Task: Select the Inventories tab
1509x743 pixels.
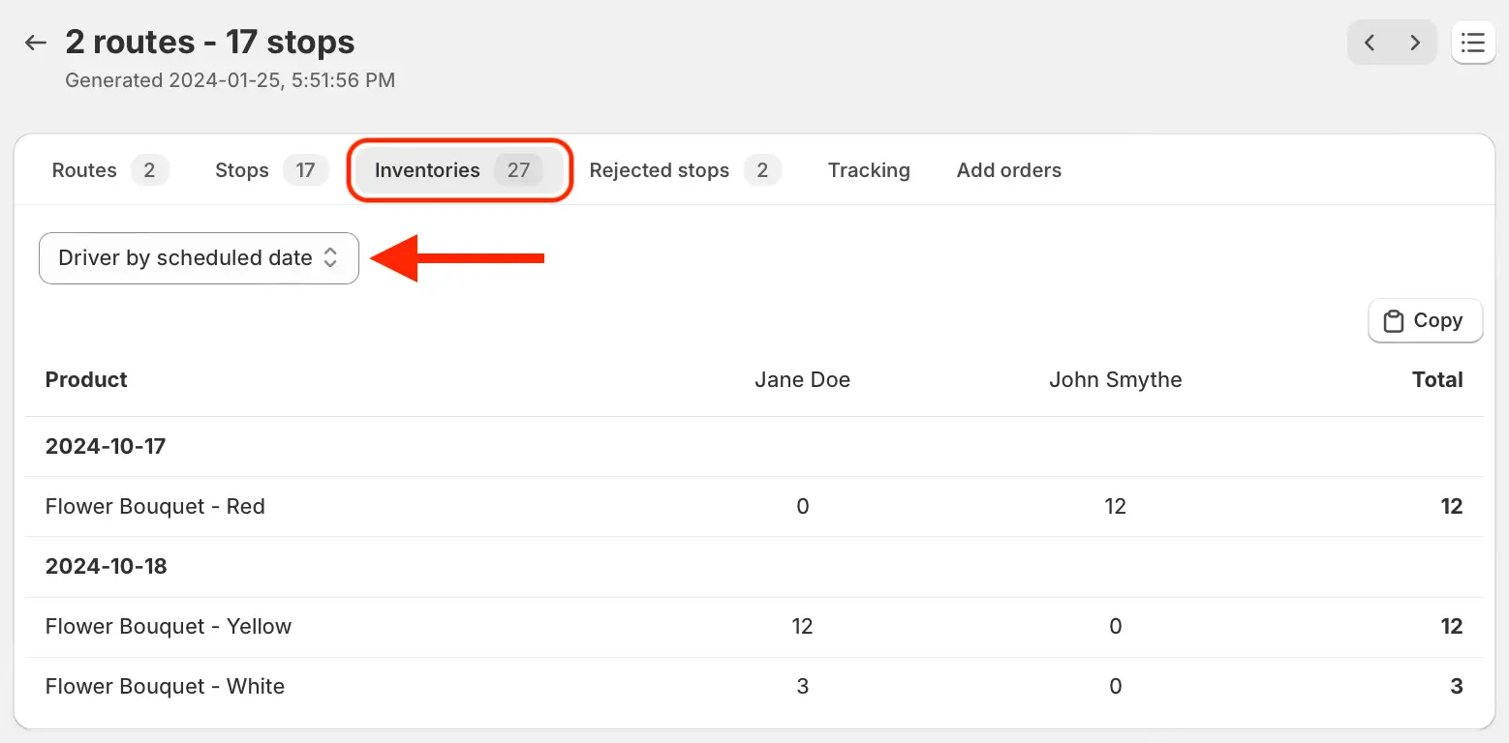Action: coord(459,170)
